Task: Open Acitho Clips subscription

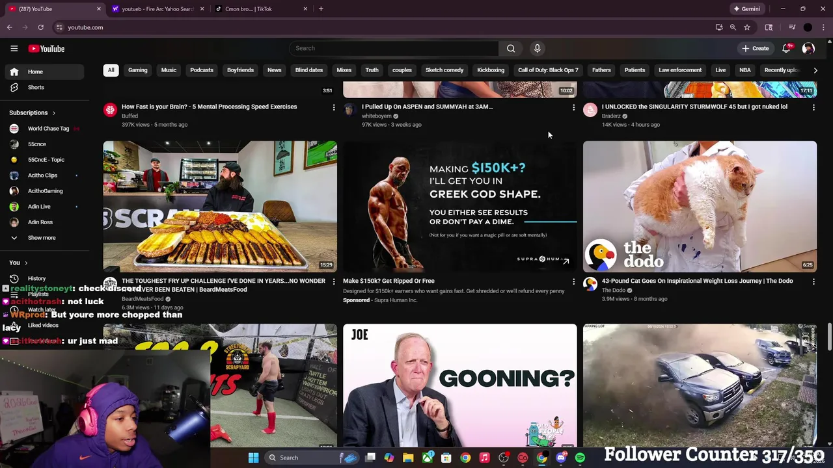Action: point(44,175)
